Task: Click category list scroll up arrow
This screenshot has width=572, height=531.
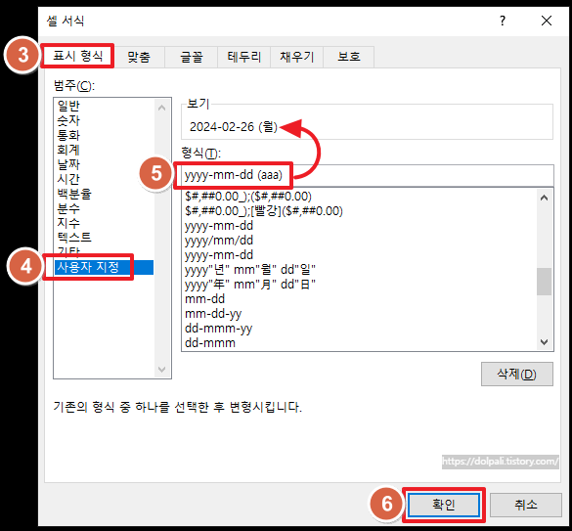Action: 162,108
